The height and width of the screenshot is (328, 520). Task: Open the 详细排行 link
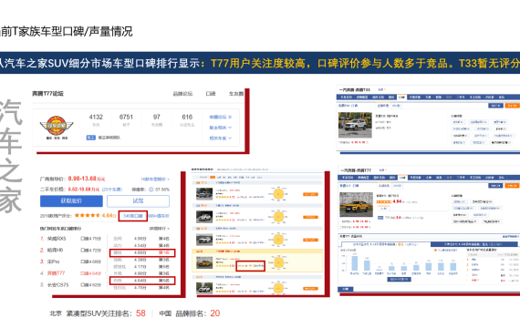coord(159,229)
